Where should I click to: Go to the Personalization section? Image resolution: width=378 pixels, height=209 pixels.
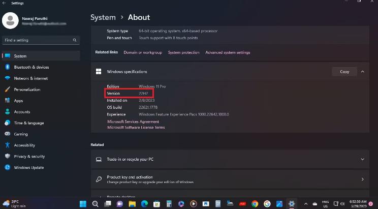click(41, 89)
